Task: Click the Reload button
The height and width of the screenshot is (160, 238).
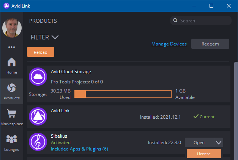Action: (41, 52)
